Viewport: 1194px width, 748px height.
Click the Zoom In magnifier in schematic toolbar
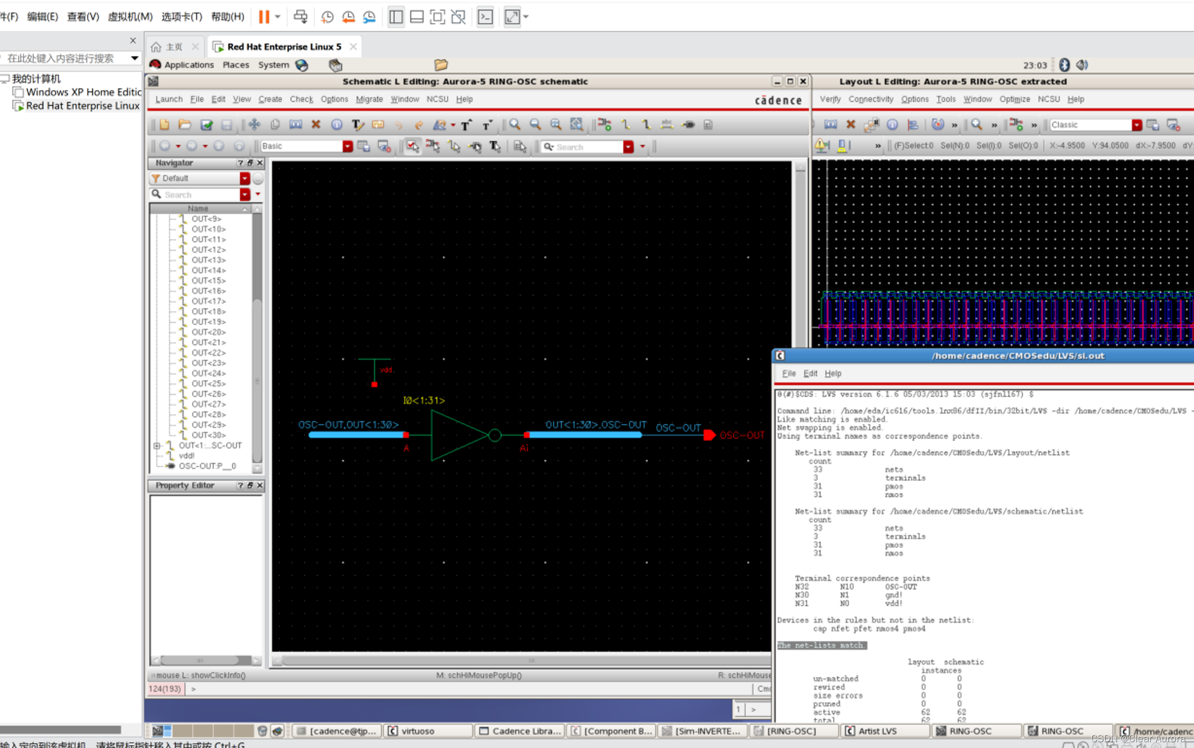pyautogui.click(x=514, y=124)
